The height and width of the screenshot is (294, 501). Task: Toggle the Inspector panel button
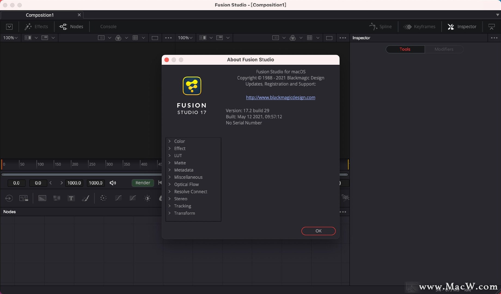point(462,27)
